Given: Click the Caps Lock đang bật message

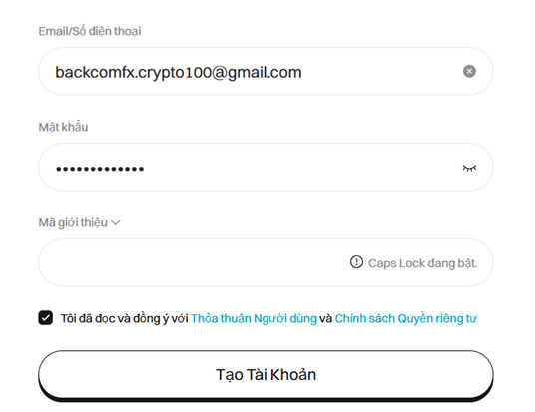Looking at the screenshot, I should click(x=423, y=263).
